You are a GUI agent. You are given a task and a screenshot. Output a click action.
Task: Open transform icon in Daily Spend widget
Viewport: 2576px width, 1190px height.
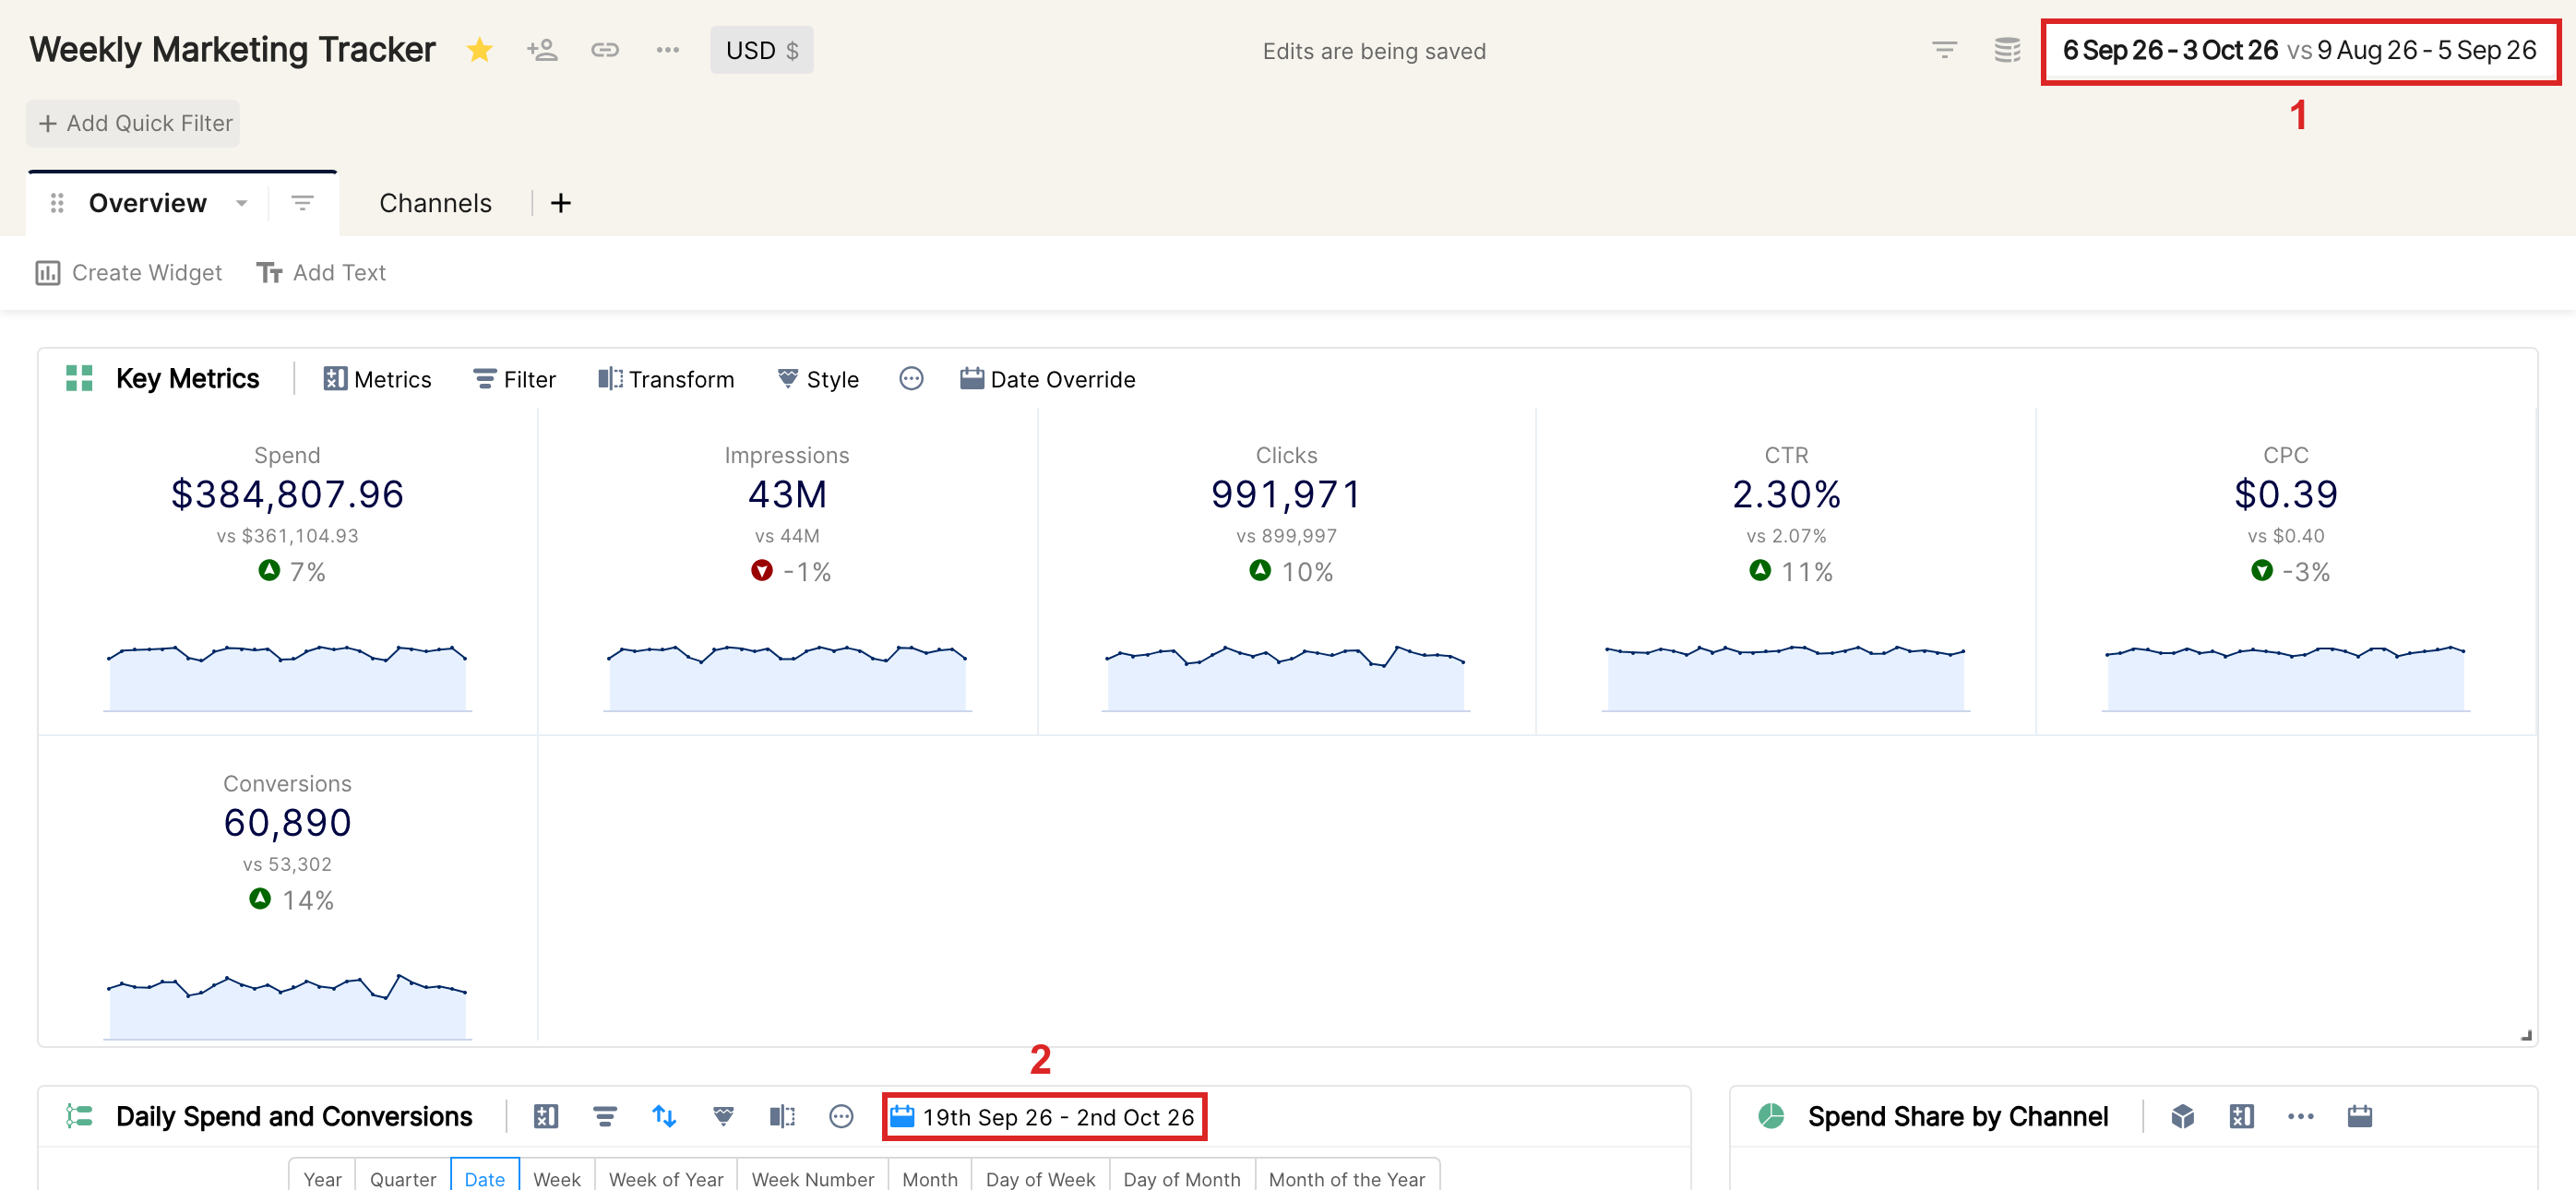click(x=782, y=1116)
